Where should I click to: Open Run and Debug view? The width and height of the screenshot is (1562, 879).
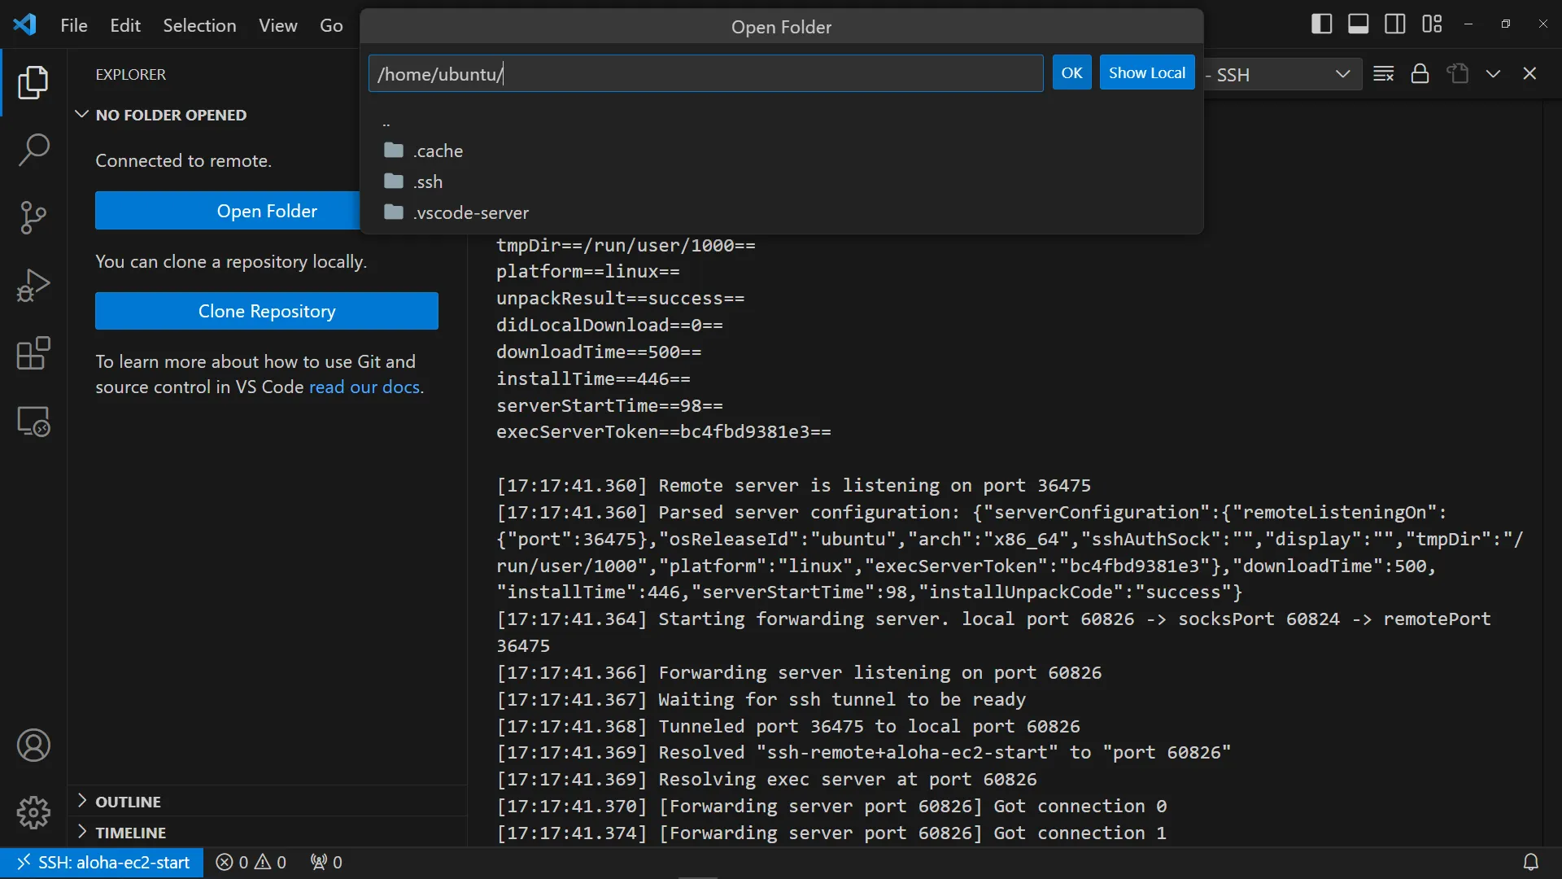33,286
